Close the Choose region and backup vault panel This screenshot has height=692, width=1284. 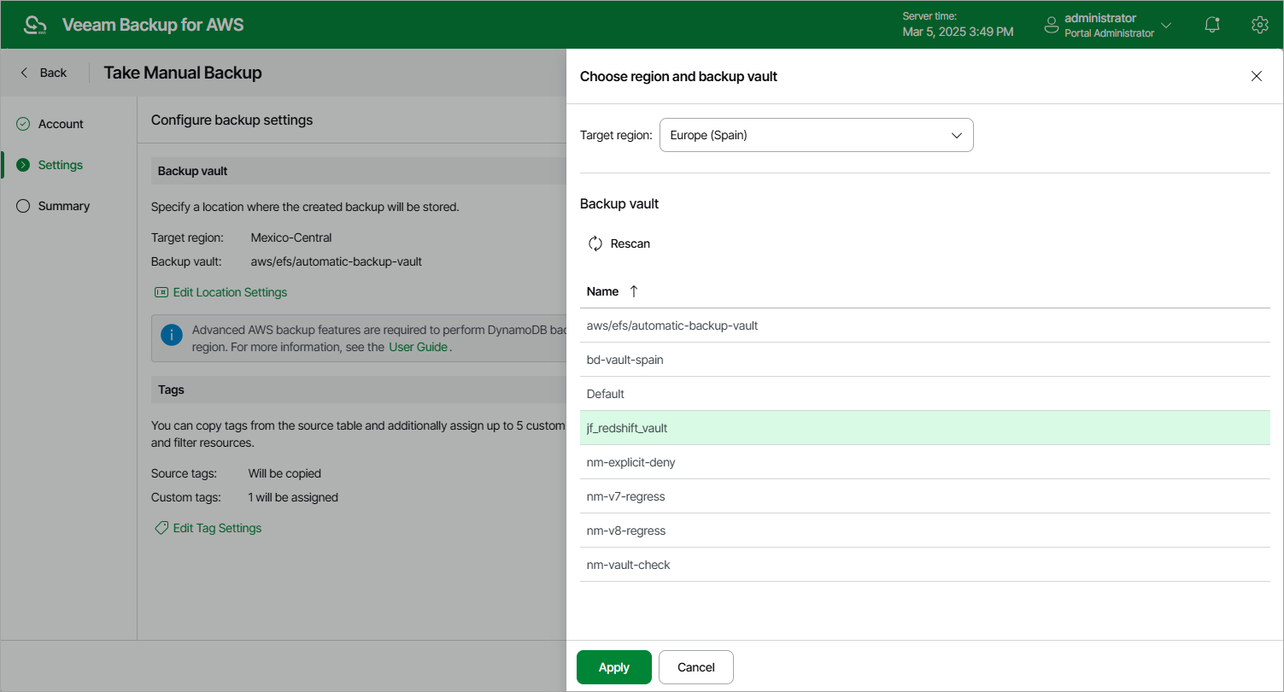(1257, 76)
